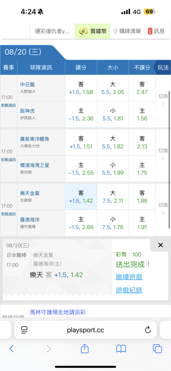Tap the playsport.cc address field
The height and width of the screenshot is (371, 171).
pyautogui.click(x=85, y=330)
